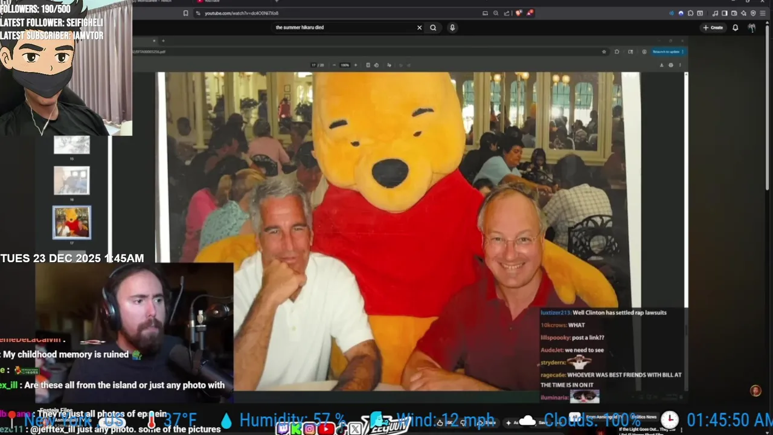The width and height of the screenshot is (773, 435).
Task: Open YouTube notifications bell
Action: 736,27
